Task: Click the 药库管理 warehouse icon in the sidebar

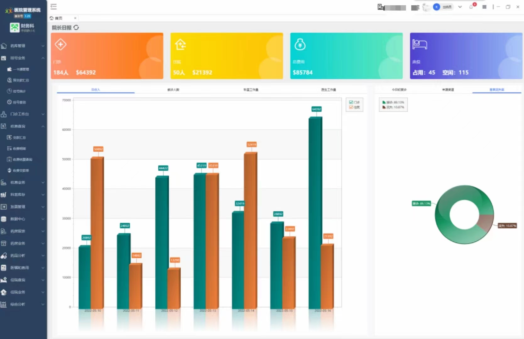Action: coord(4,46)
